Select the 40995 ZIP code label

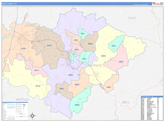[x=77, y=105]
